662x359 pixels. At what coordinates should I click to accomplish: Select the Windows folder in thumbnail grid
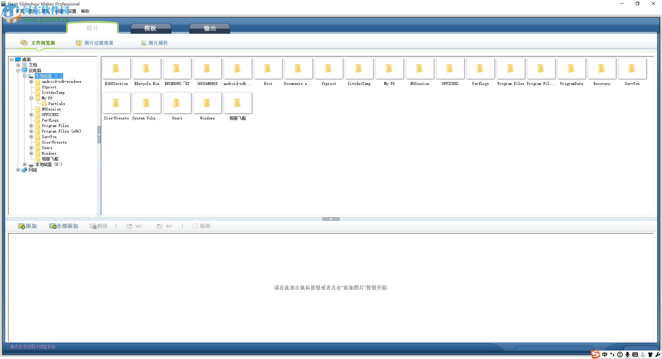(207, 103)
